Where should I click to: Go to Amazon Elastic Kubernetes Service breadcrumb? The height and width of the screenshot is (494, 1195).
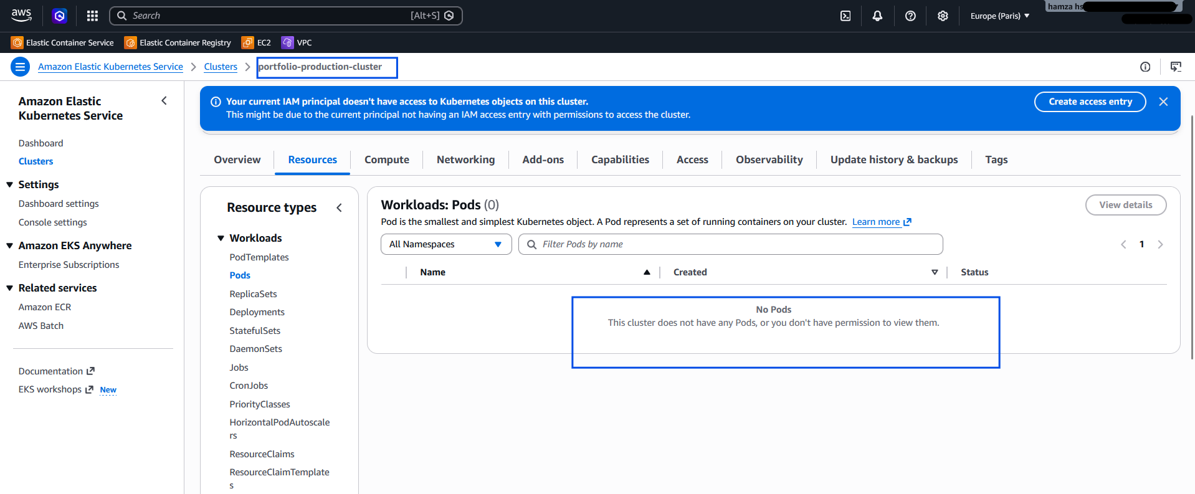click(110, 67)
